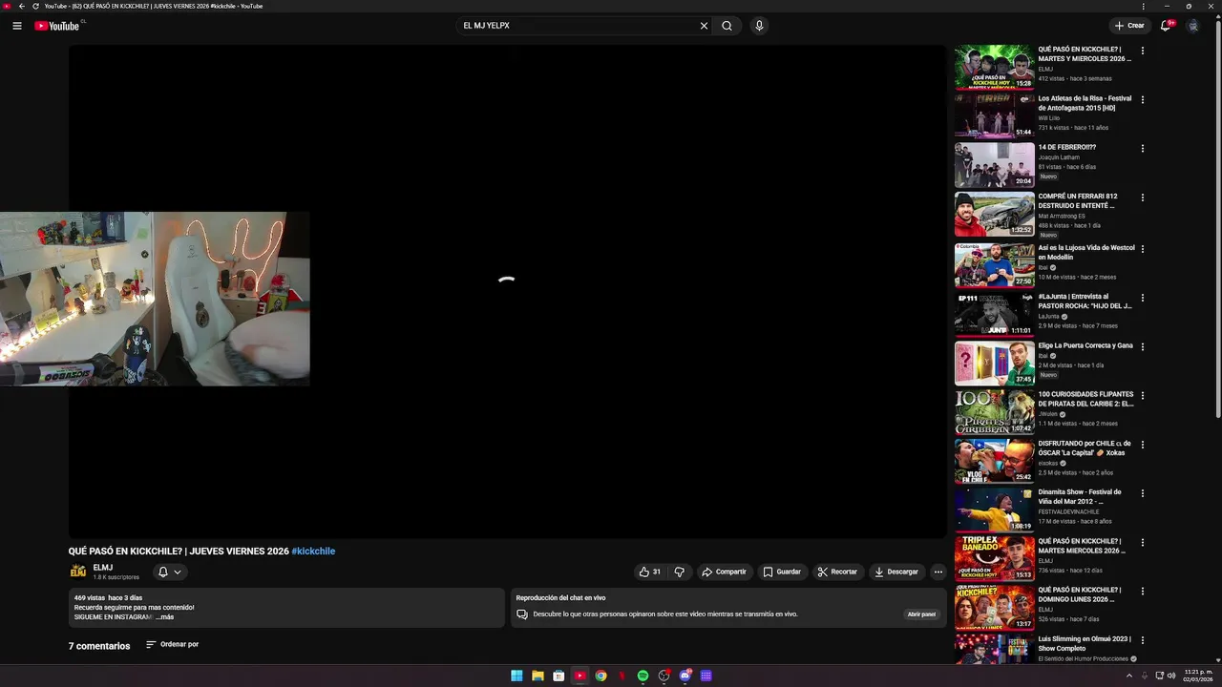Open options menu for Dinamita Show video
The image size is (1222, 687).
(x=1142, y=493)
